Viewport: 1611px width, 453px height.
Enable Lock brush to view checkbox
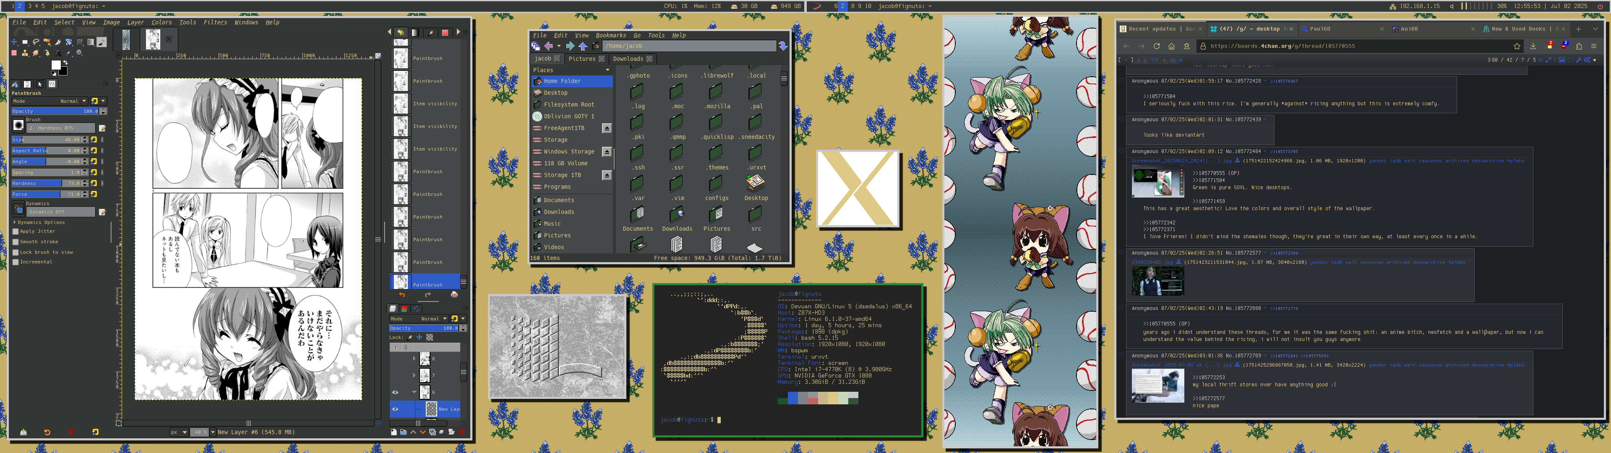pyautogui.click(x=16, y=252)
